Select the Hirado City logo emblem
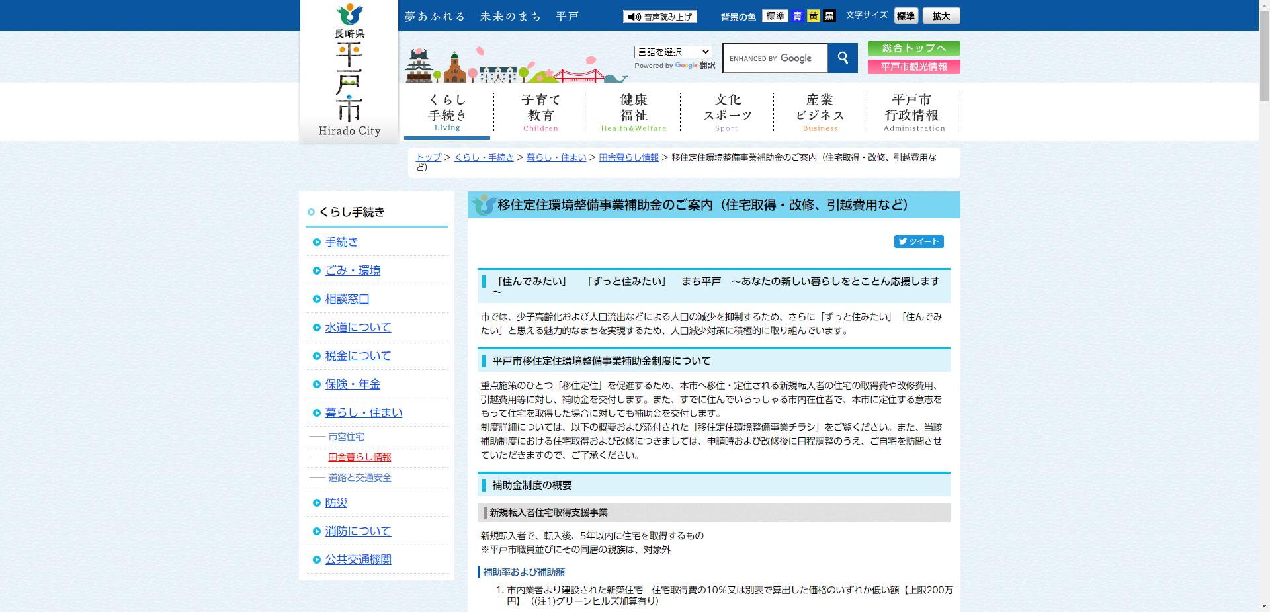1270x612 pixels. (x=349, y=15)
